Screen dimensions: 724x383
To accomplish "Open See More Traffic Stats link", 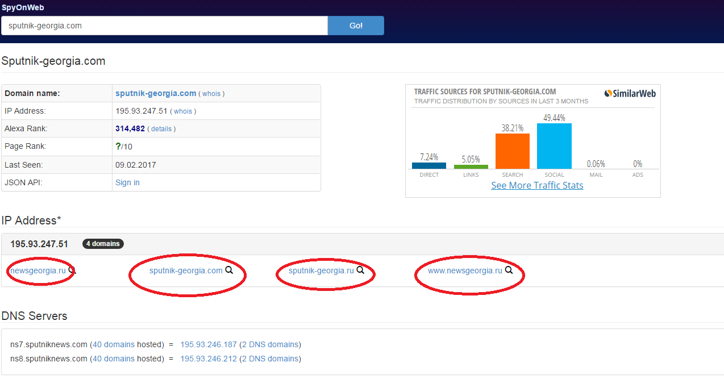I will (537, 185).
